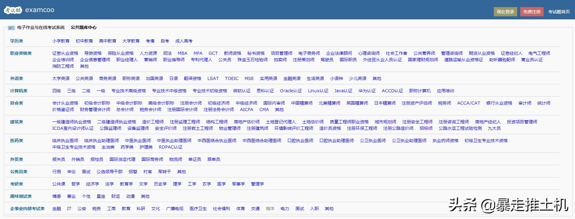Viewport: 575px width, 219px height.
Task: Click ACCA/CAT link
Action: click(469, 103)
